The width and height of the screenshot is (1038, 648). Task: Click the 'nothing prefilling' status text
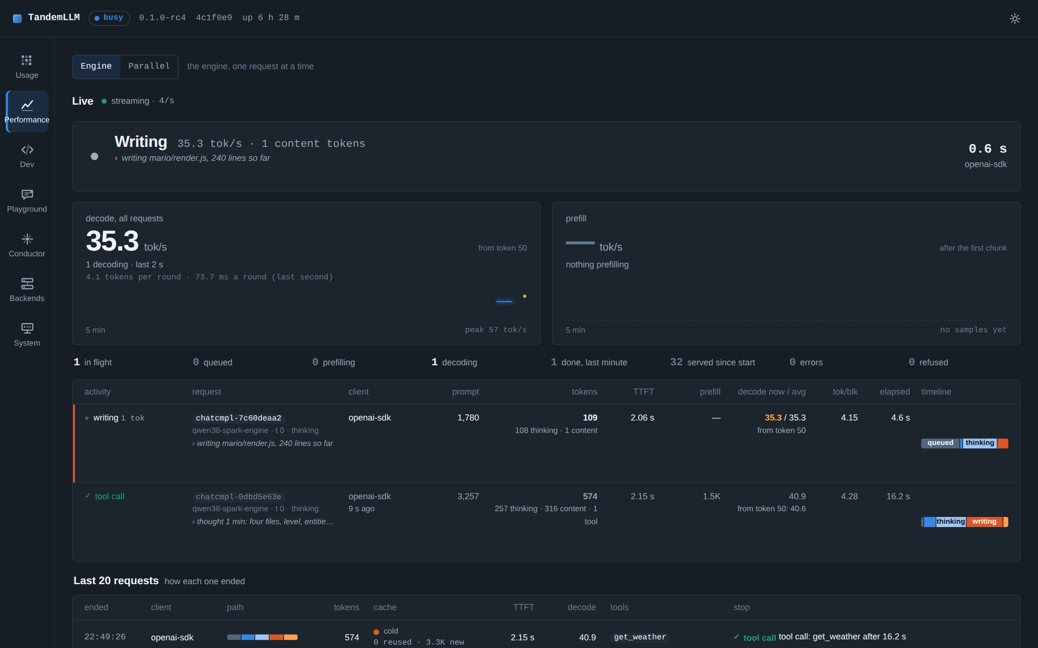(597, 264)
